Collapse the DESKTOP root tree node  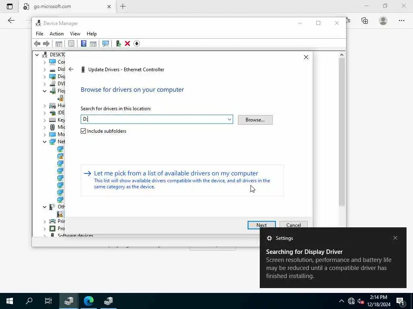37,55
